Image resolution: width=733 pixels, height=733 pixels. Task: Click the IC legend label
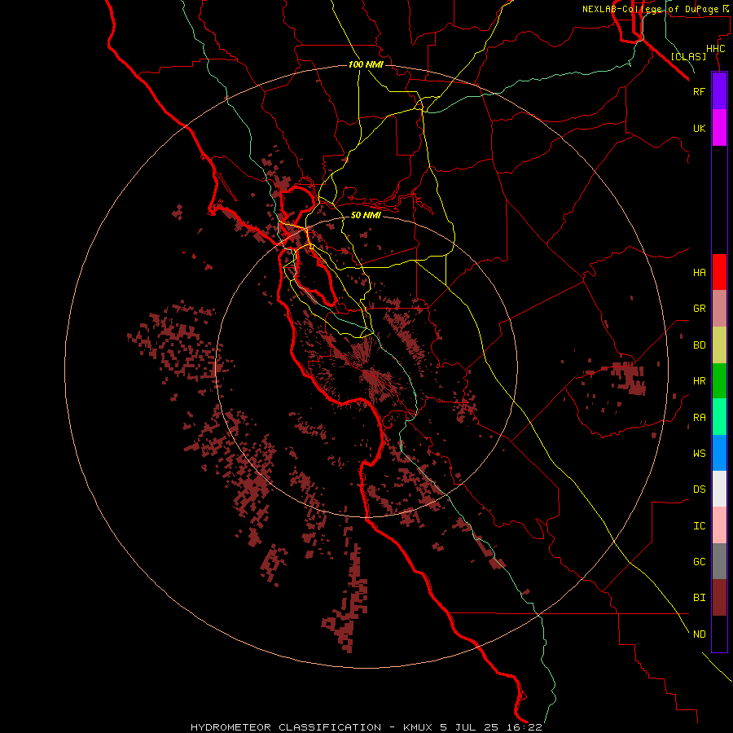699,525
